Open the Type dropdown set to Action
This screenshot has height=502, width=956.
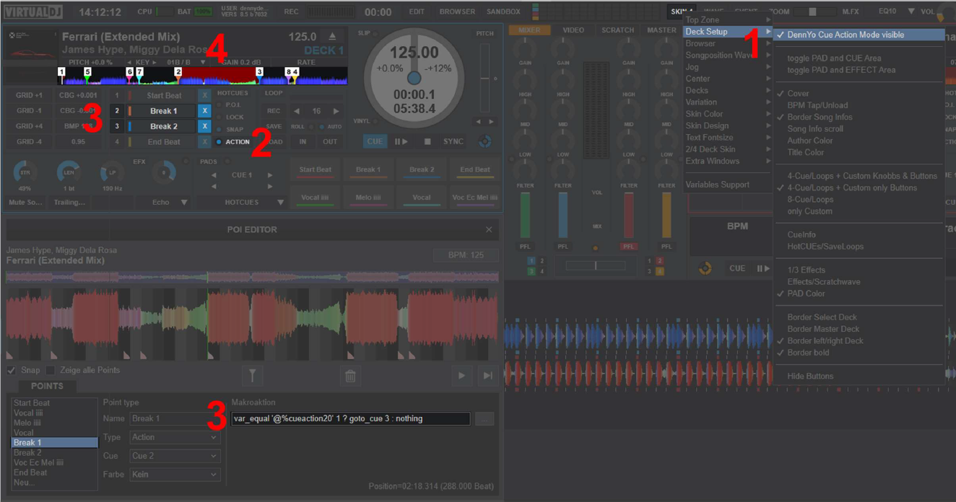tap(175, 437)
